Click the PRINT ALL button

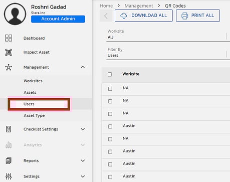tap(198, 16)
